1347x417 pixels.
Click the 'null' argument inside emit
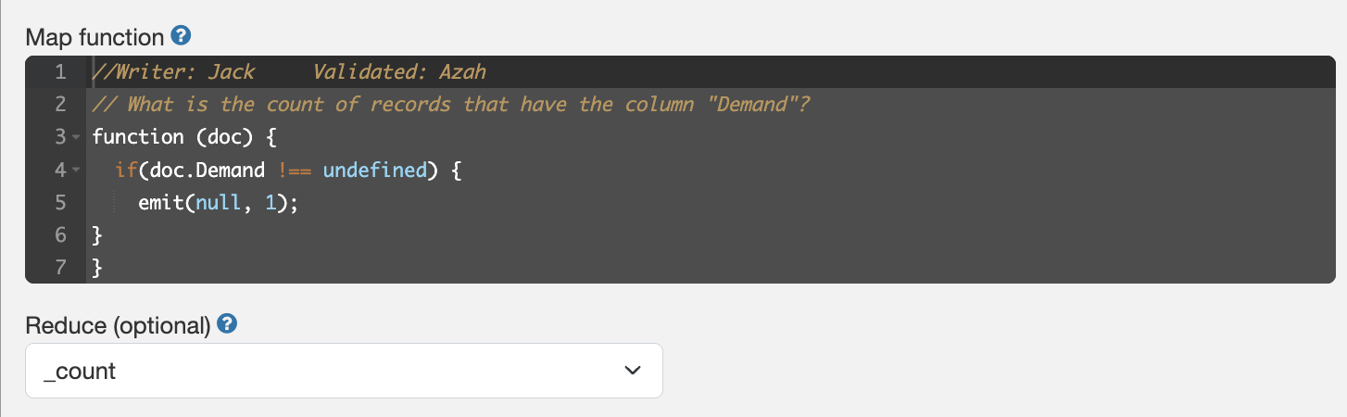click(220, 203)
